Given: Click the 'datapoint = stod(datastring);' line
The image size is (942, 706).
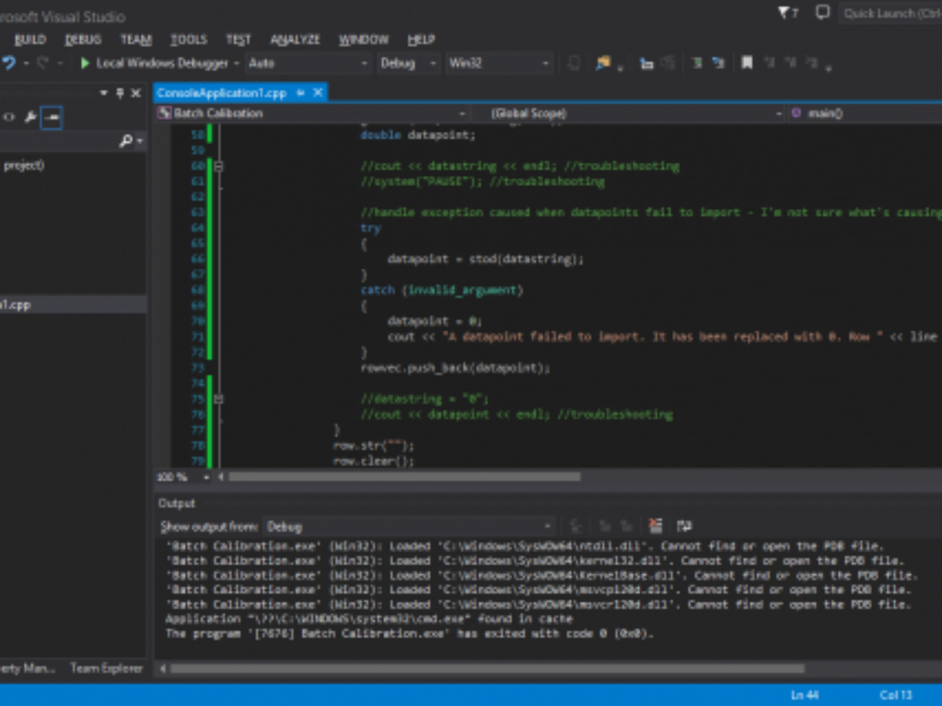Looking at the screenshot, I should 485,259.
